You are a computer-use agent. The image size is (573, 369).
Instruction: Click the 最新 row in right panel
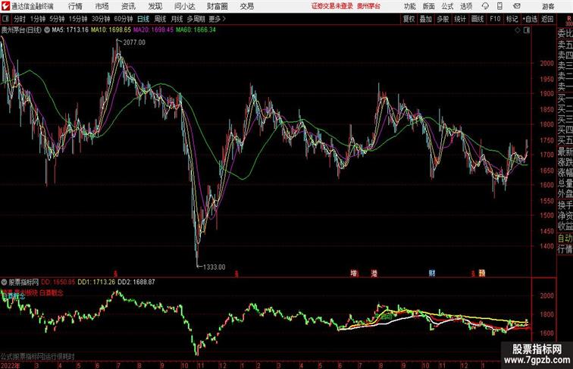[x=565, y=152]
